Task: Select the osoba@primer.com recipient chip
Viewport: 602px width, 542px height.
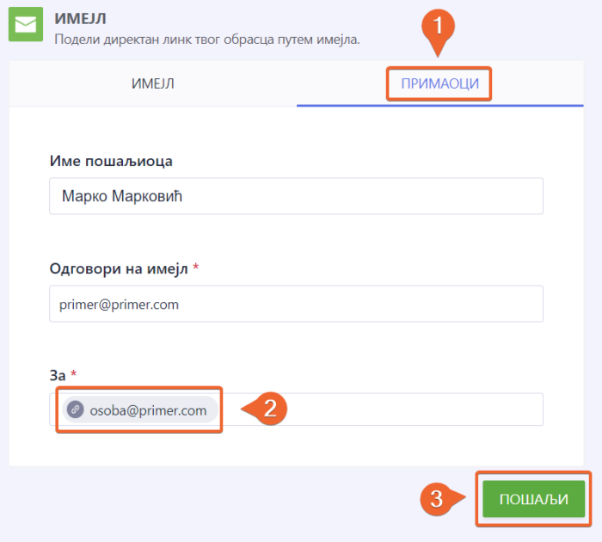Action: tap(140, 410)
